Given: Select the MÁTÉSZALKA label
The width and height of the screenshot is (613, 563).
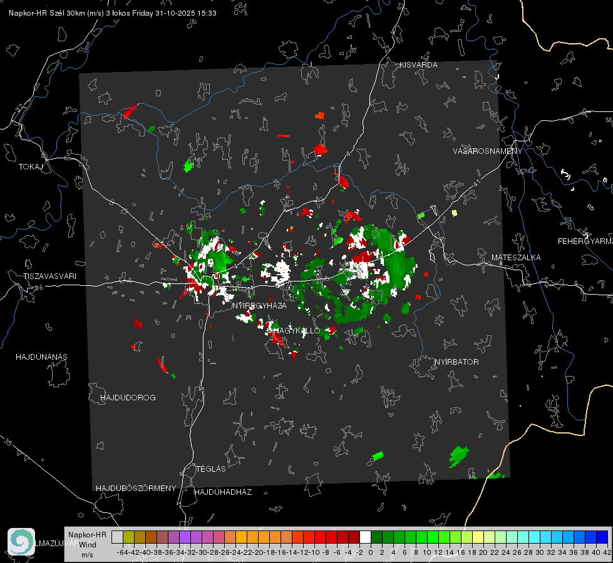Looking at the screenshot, I should tap(516, 258).
